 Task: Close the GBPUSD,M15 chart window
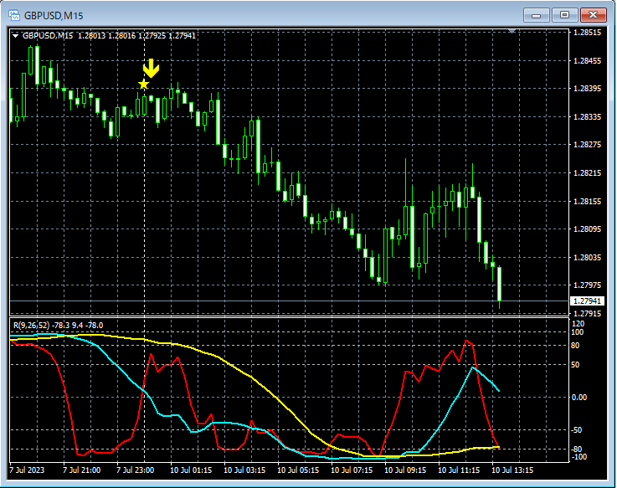click(x=594, y=15)
